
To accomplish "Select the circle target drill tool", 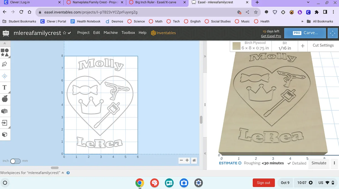I will pos(5,76).
